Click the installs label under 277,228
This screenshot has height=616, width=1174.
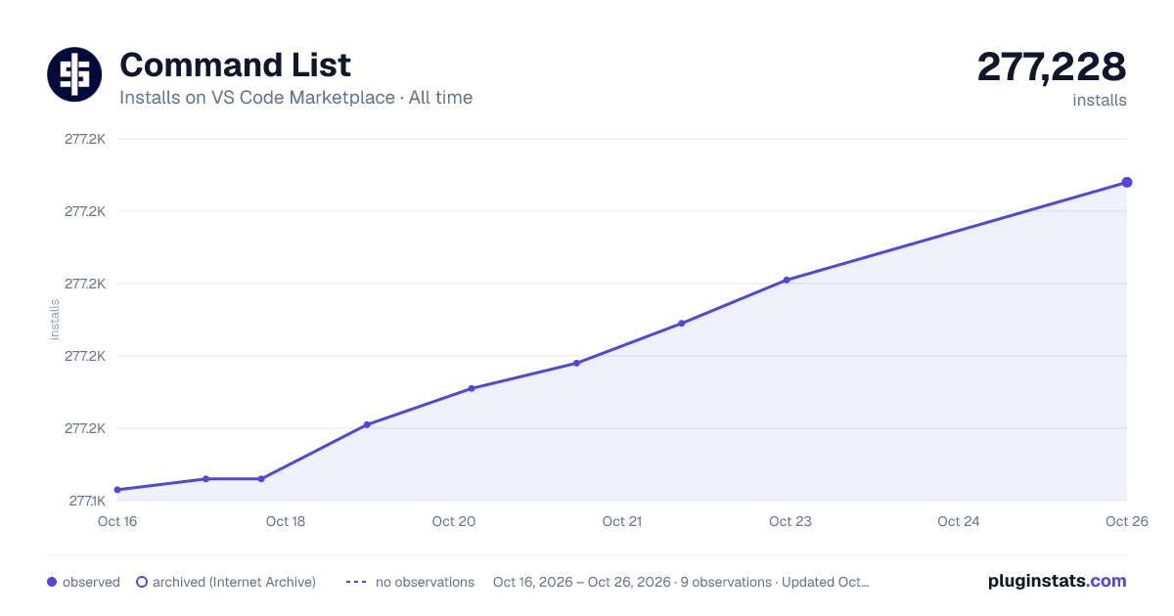click(1100, 100)
